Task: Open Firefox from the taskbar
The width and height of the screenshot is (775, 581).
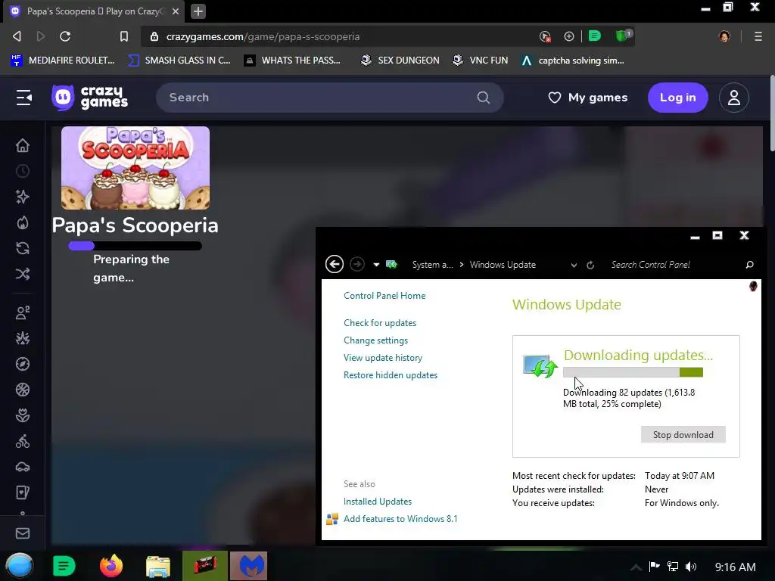Action: (x=111, y=566)
